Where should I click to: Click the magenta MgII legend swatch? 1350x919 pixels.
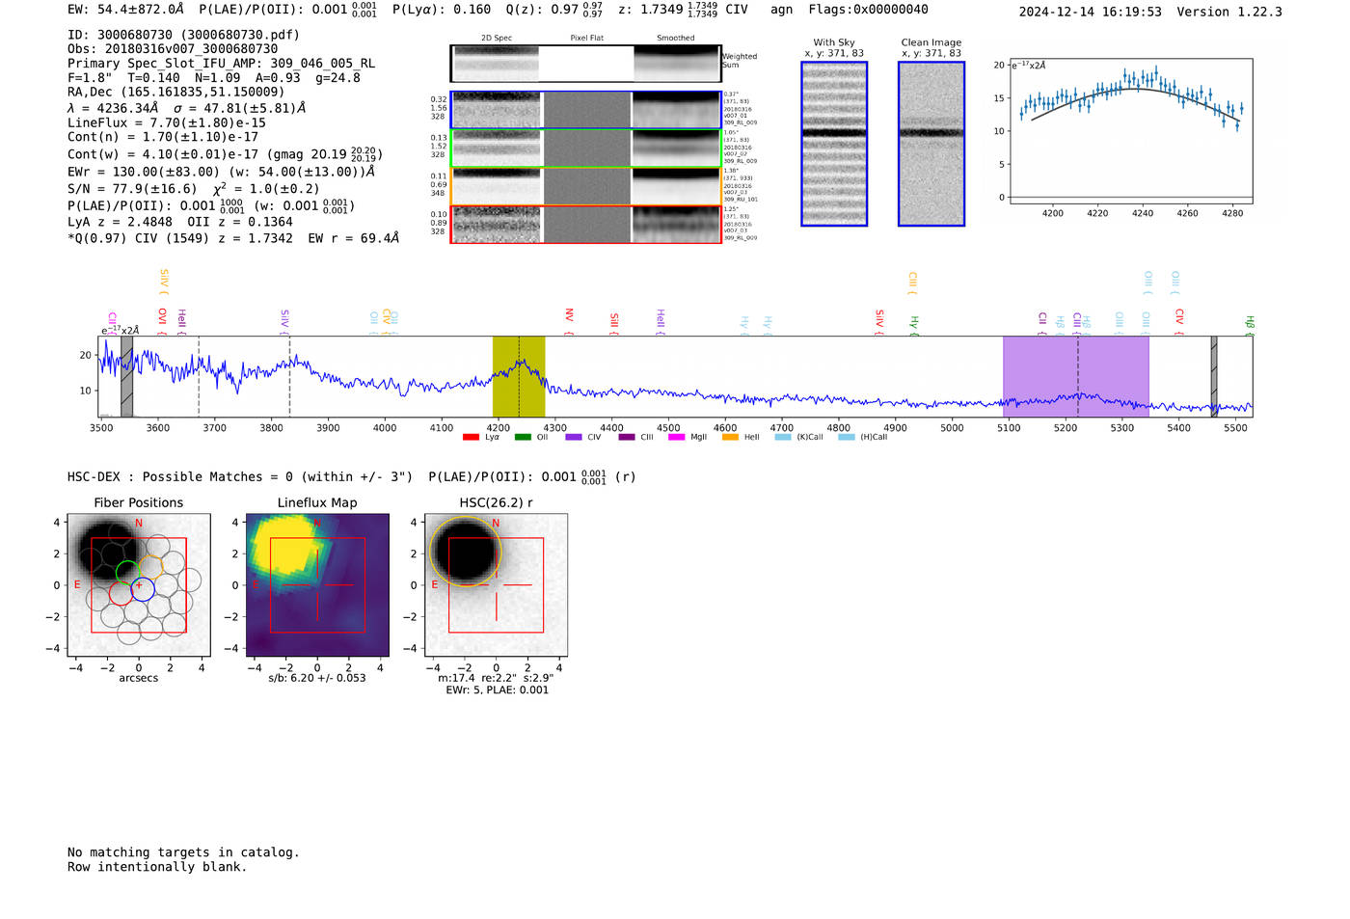(676, 437)
